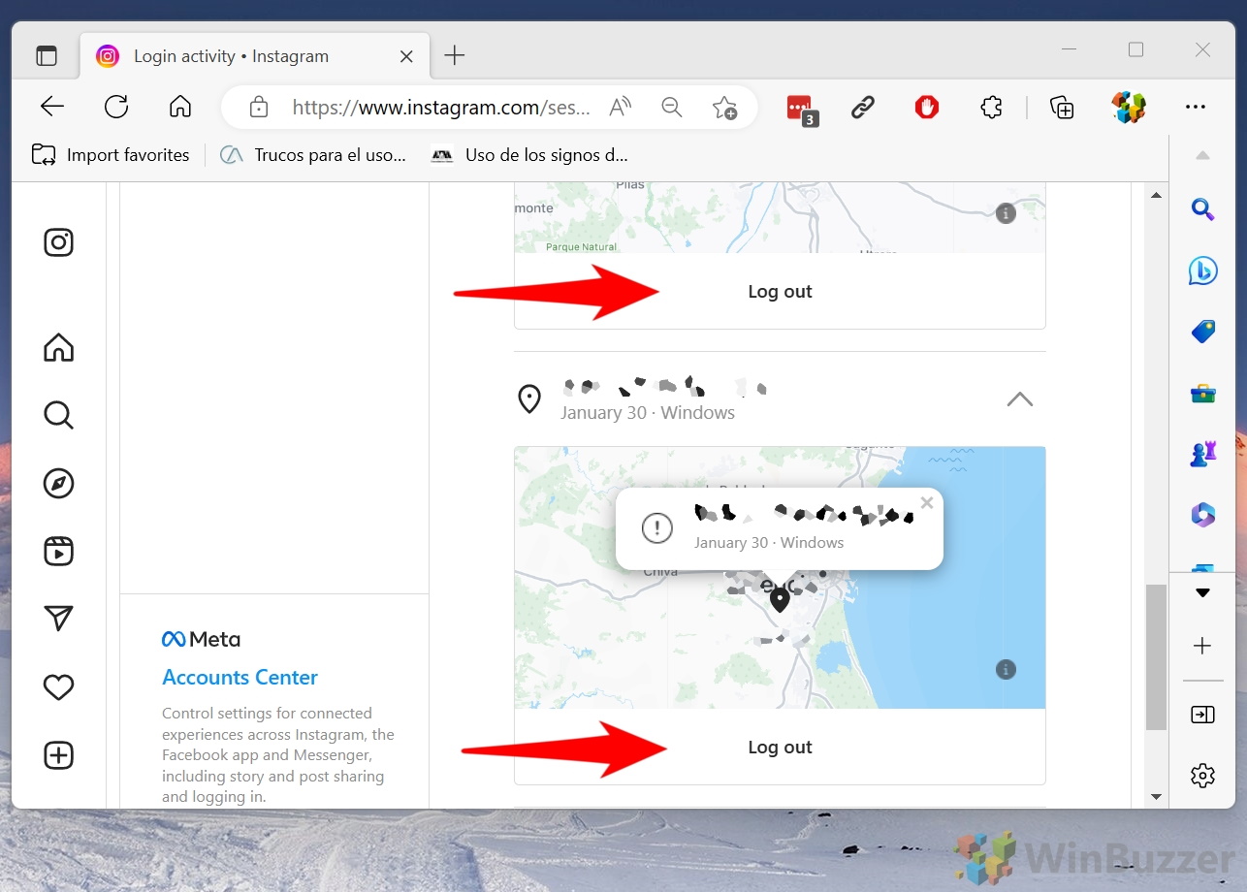Click the address bar URL
This screenshot has height=892, width=1247.
[441, 107]
